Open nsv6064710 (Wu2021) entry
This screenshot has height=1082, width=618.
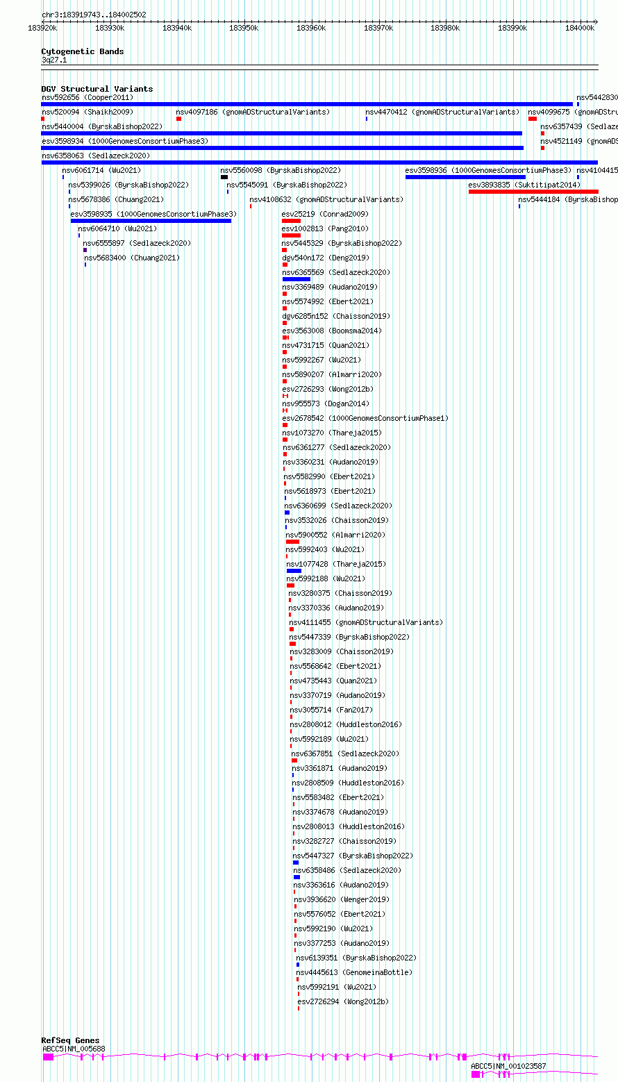117,228
